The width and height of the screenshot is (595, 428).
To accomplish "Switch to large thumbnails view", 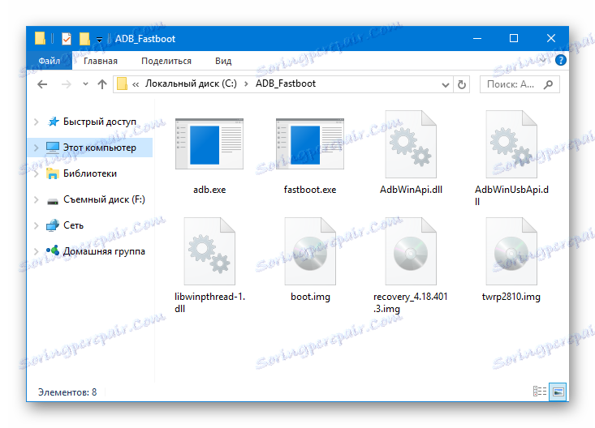I will click(558, 392).
